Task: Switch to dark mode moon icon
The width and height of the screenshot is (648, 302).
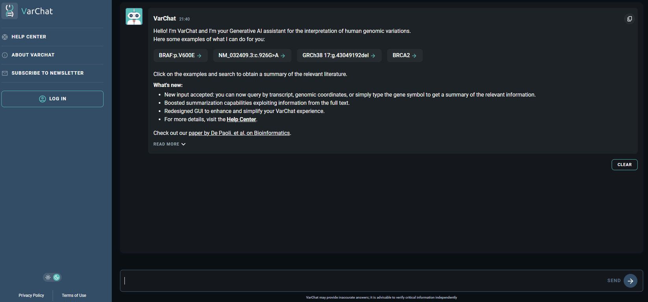Action: (57, 277)
